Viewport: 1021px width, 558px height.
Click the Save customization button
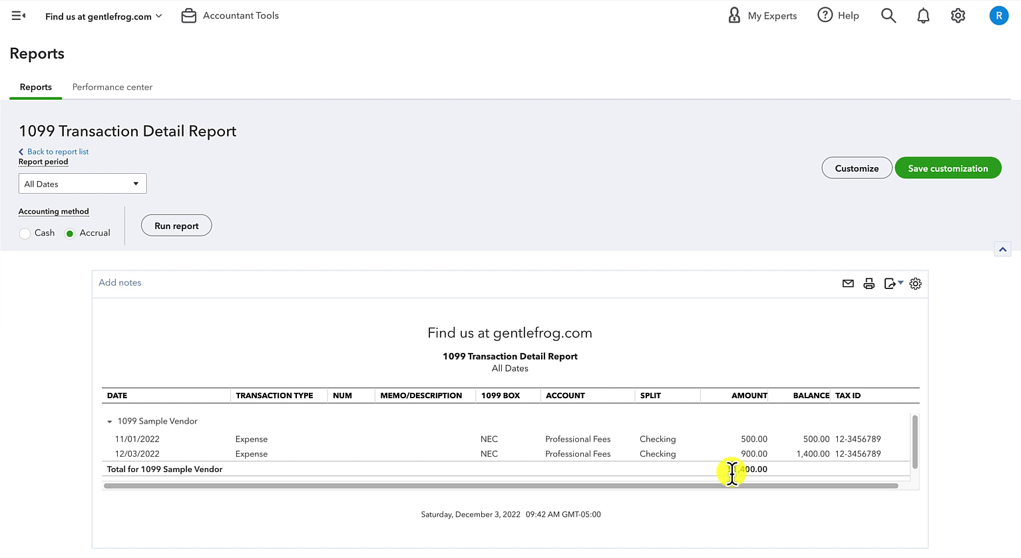coord(948,168)
